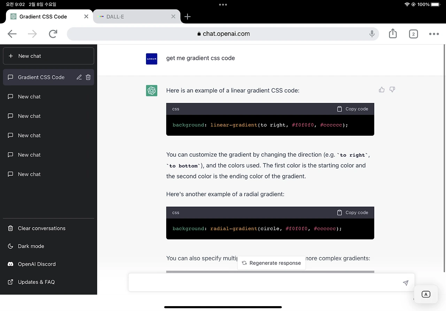Tap the Wi-Fi icon in status bar
The height and width of the screenshot is (311, 446).
tap(407, 5)
